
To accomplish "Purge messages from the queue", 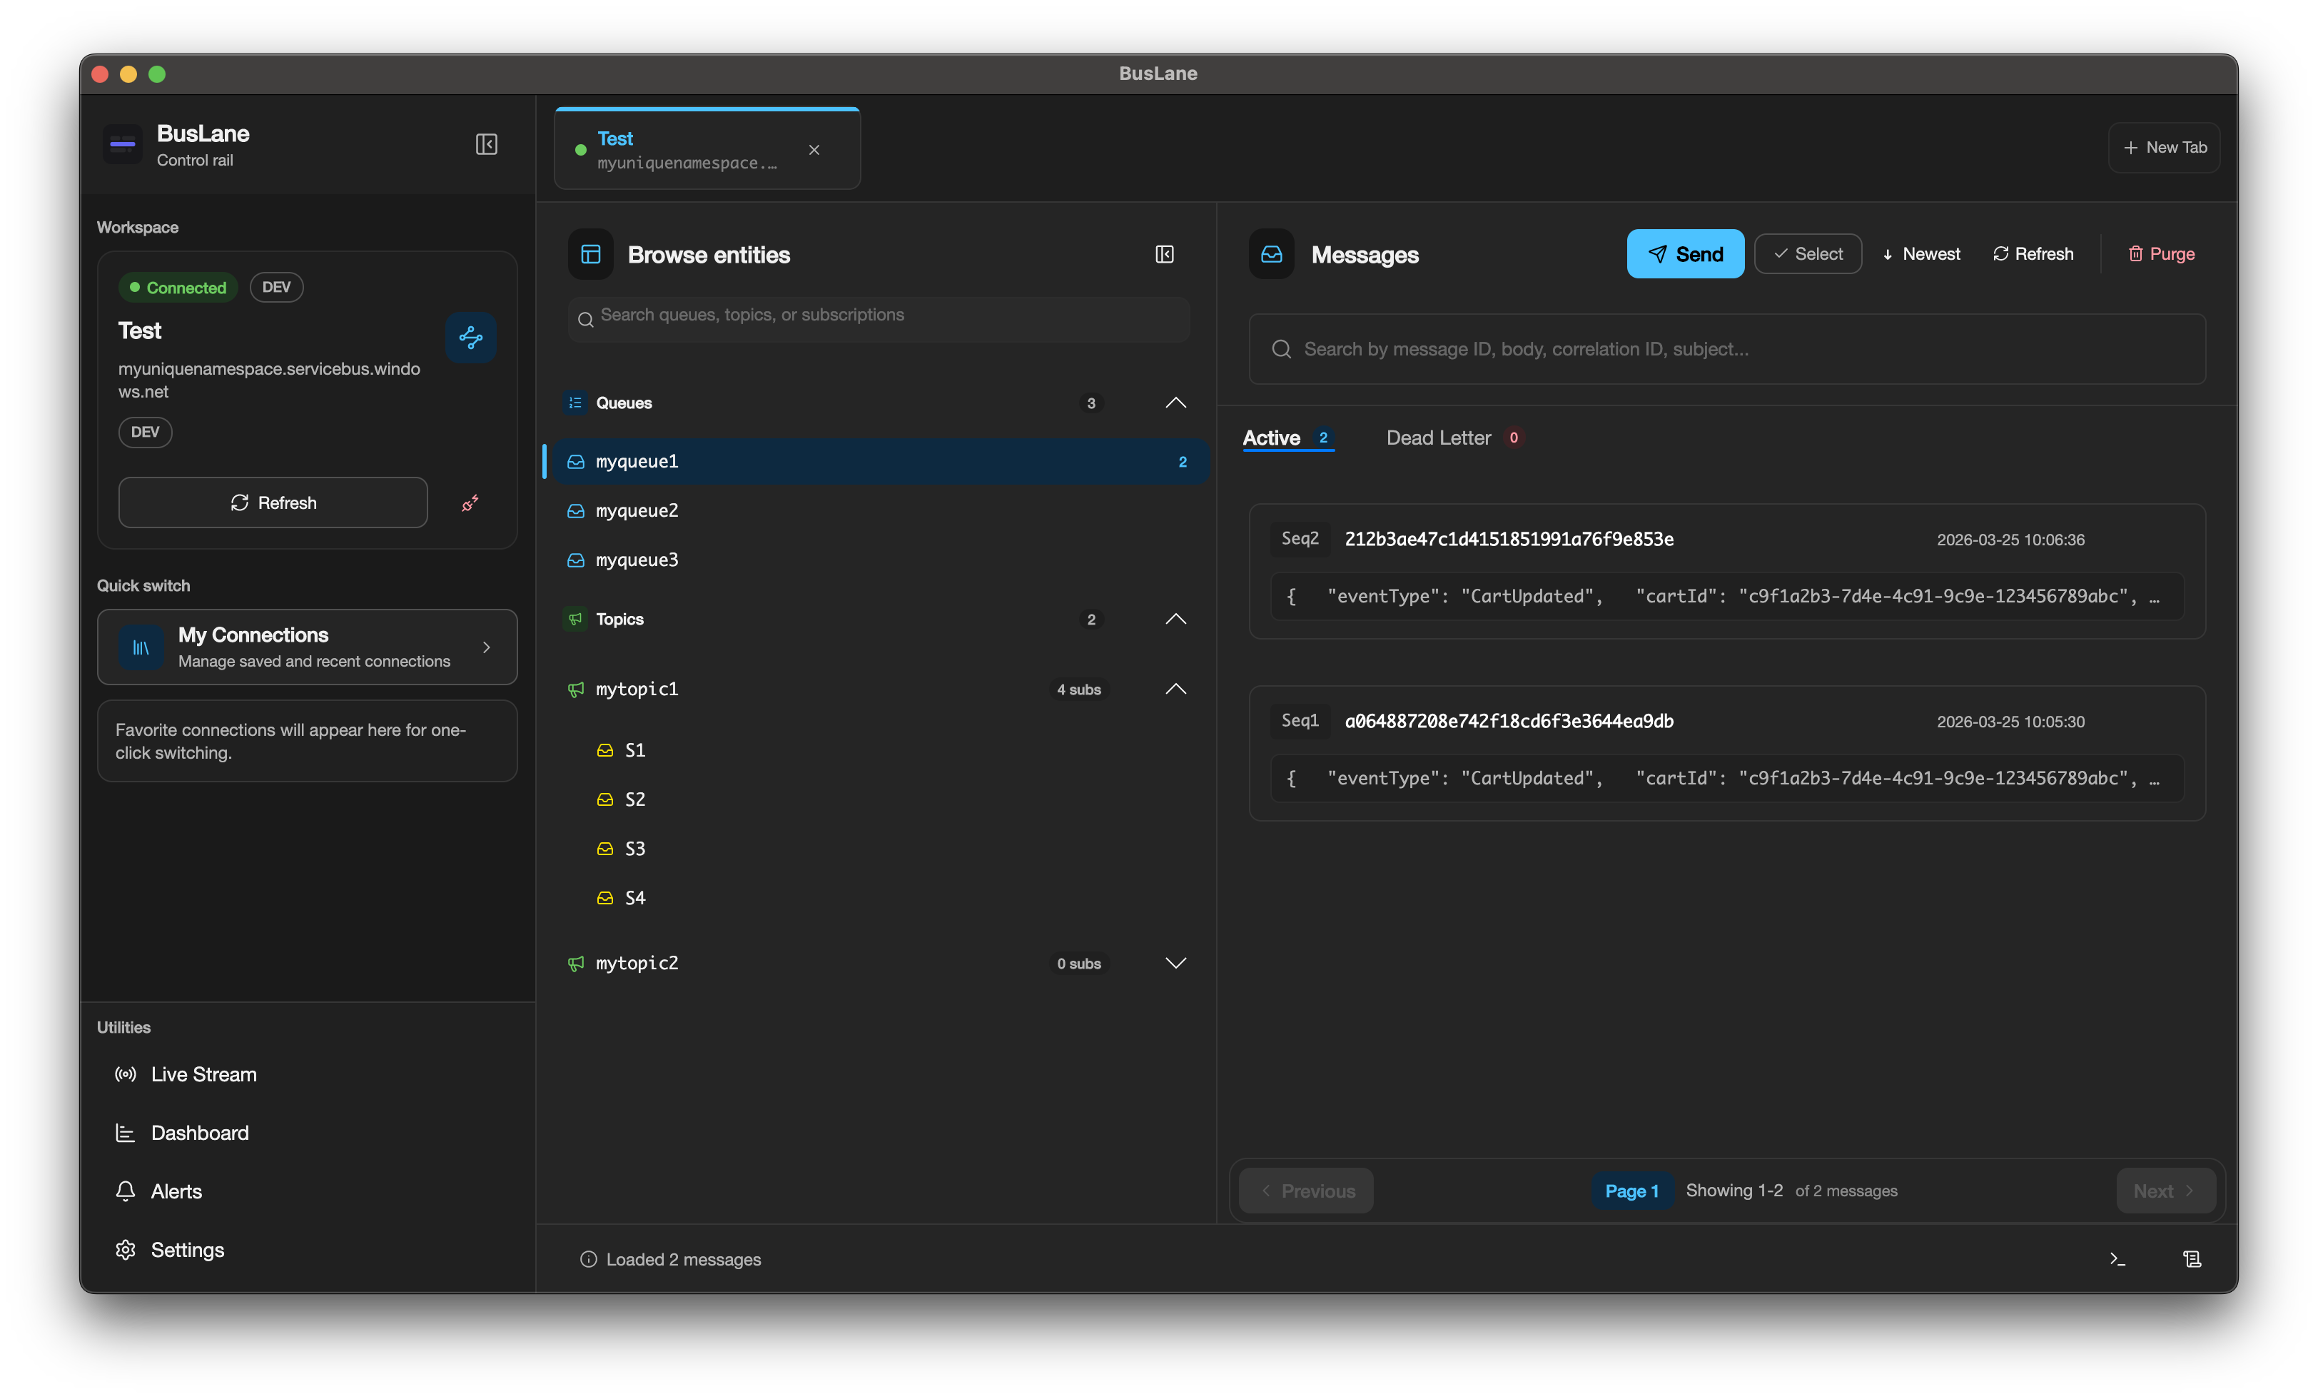I will 2161,255.
